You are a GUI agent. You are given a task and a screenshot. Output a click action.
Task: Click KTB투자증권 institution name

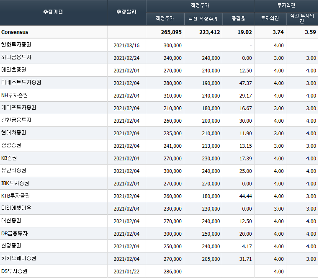[x=15, y=196]
